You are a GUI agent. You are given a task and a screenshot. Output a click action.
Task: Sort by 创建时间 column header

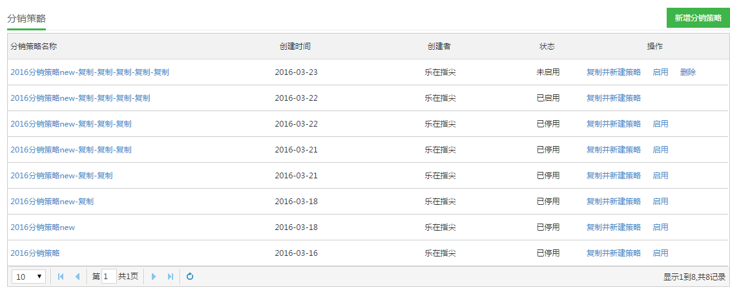[295, 47]
